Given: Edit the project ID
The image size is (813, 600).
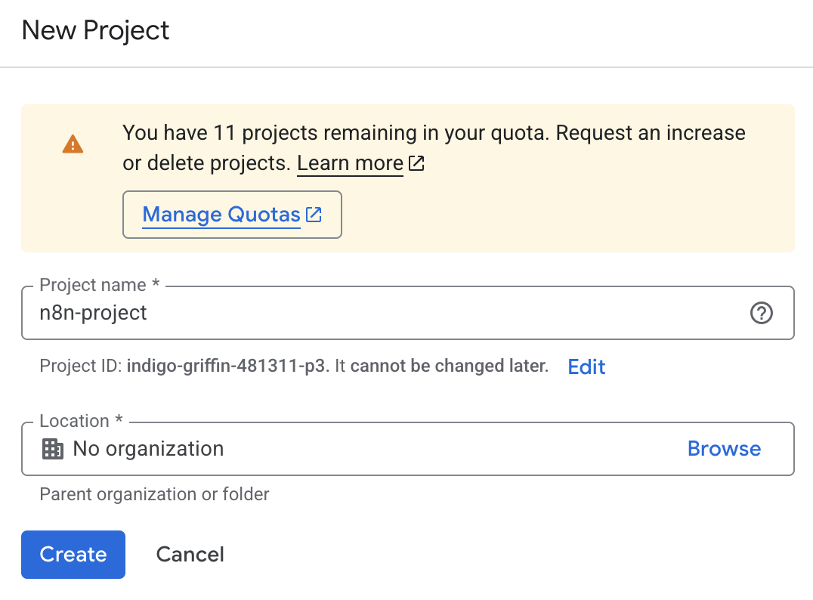Looking at the screenshot, I should click(586, 366).
